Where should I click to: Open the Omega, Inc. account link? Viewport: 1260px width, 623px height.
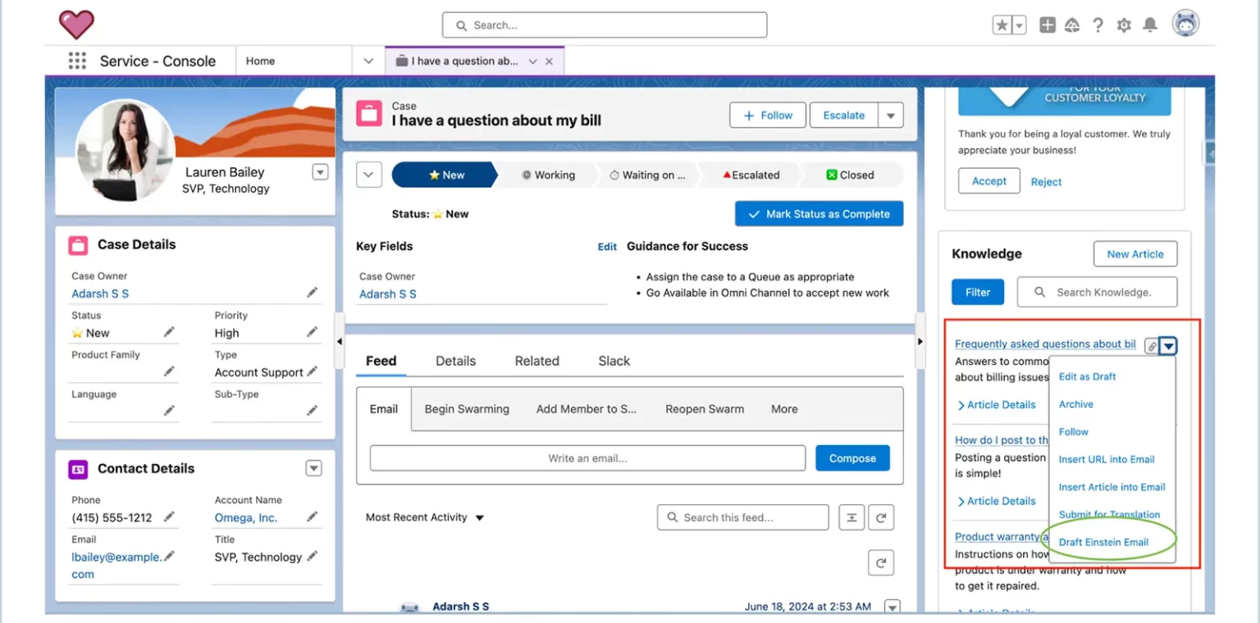[x=246, y=518]
